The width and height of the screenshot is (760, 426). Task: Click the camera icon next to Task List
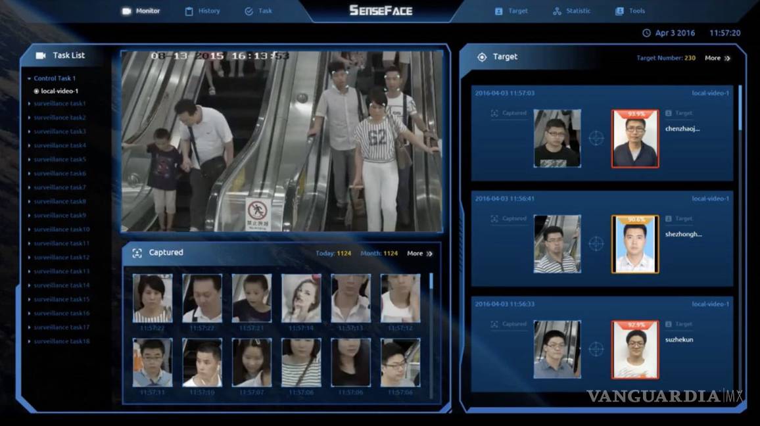[x=41, y=56]
